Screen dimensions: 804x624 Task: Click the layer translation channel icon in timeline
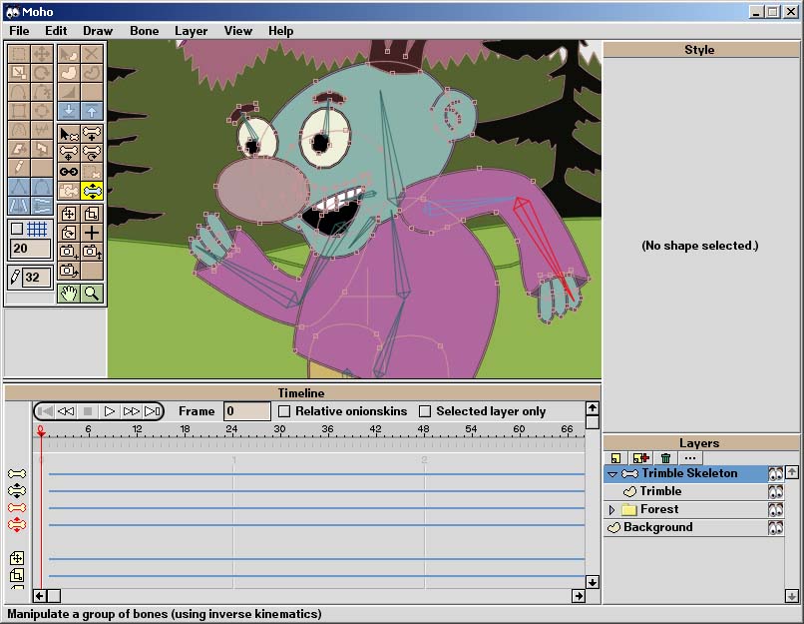pos(17,558)
